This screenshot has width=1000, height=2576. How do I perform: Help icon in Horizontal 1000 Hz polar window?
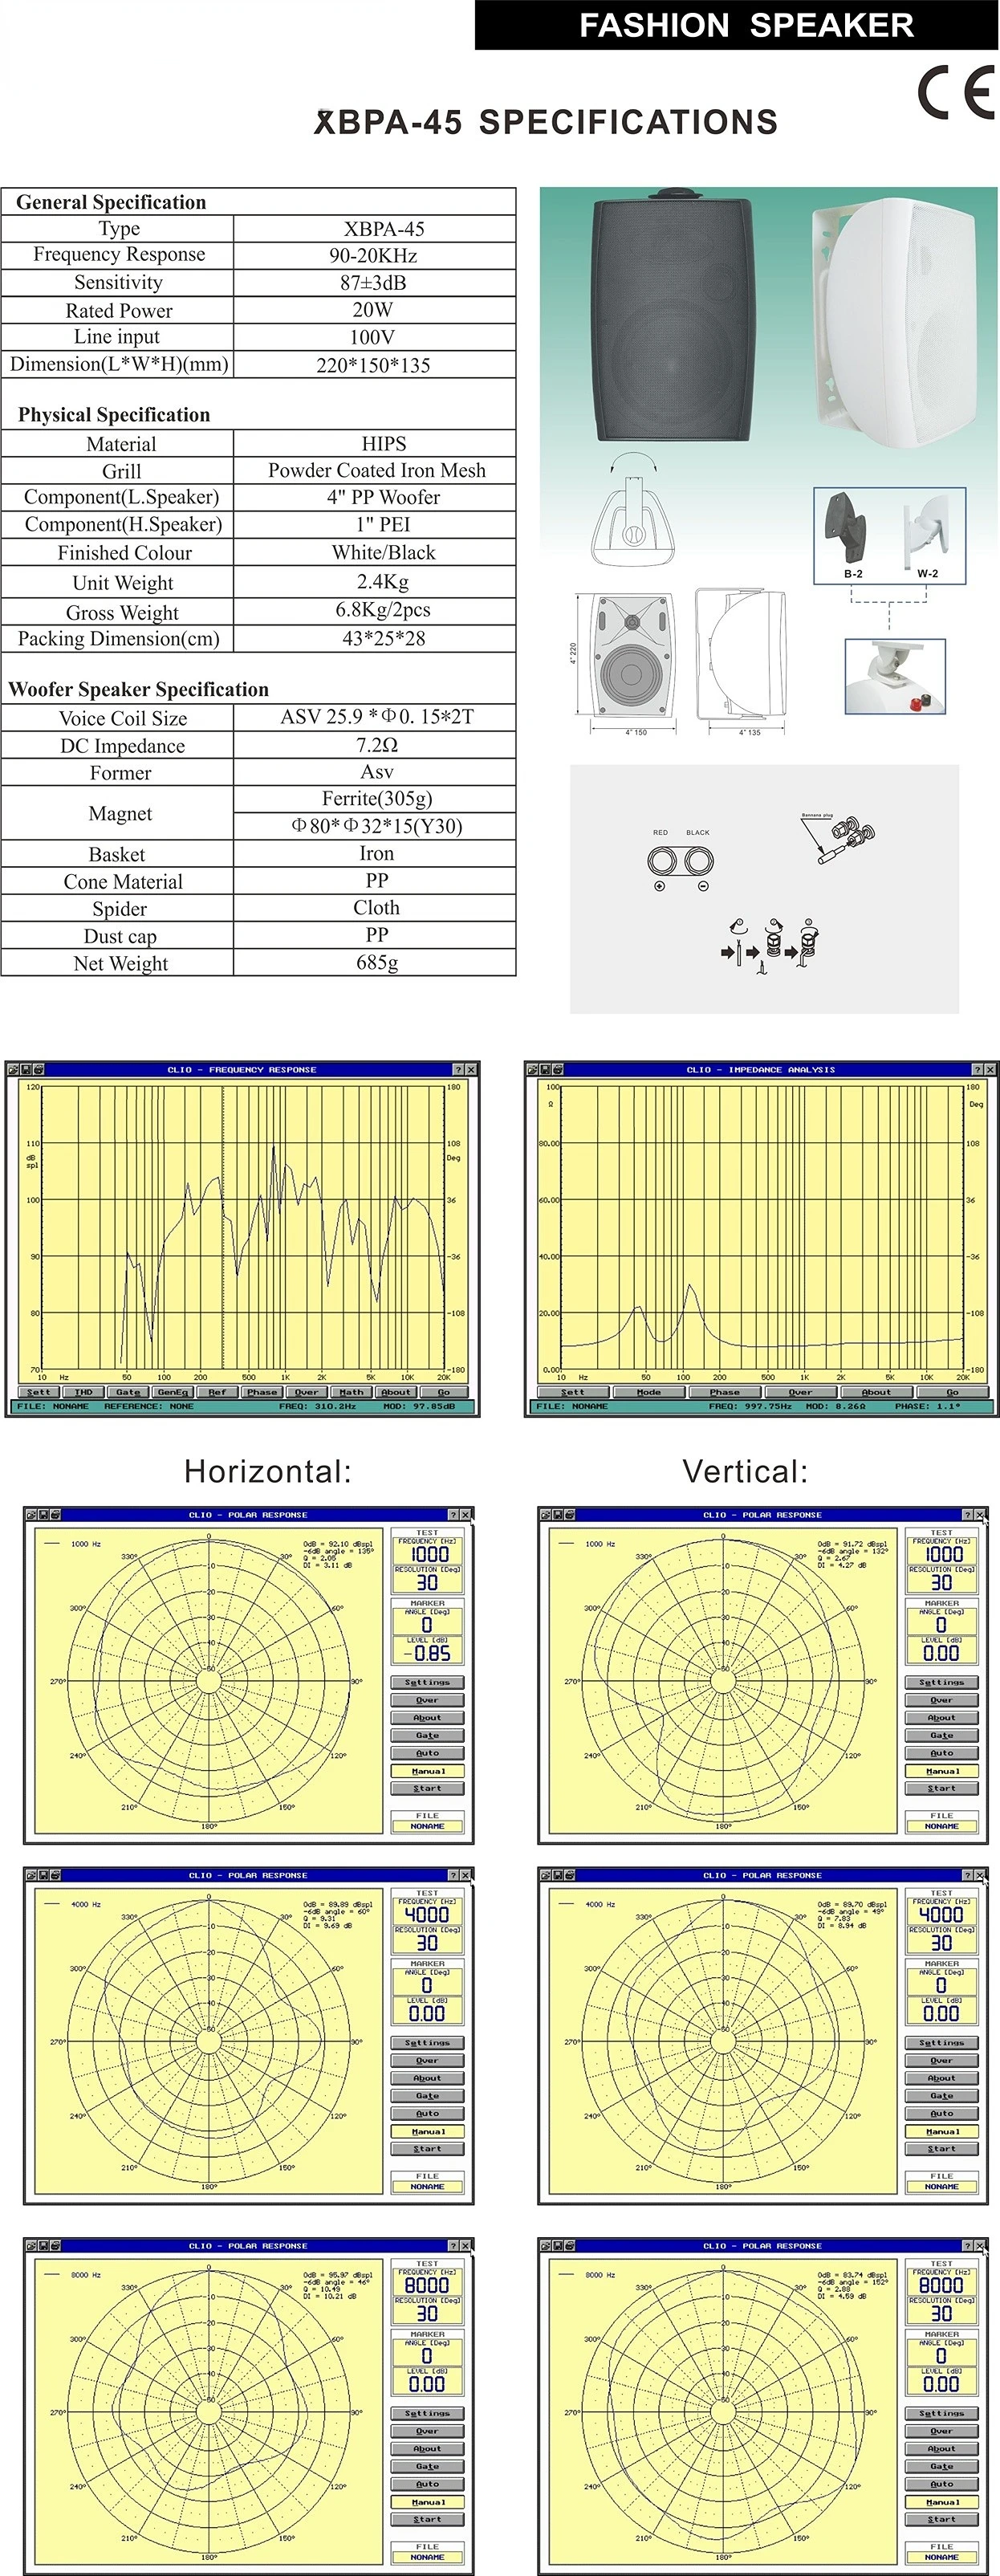coord(453,1515)
